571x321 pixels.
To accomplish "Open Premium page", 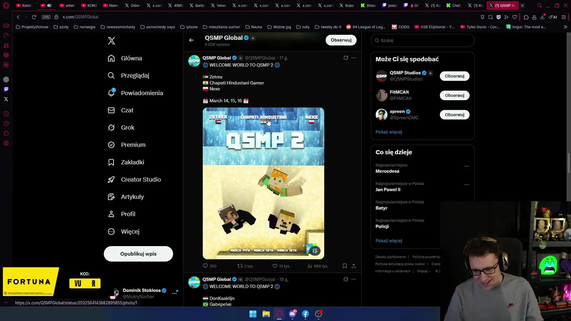I will point(127,145).
